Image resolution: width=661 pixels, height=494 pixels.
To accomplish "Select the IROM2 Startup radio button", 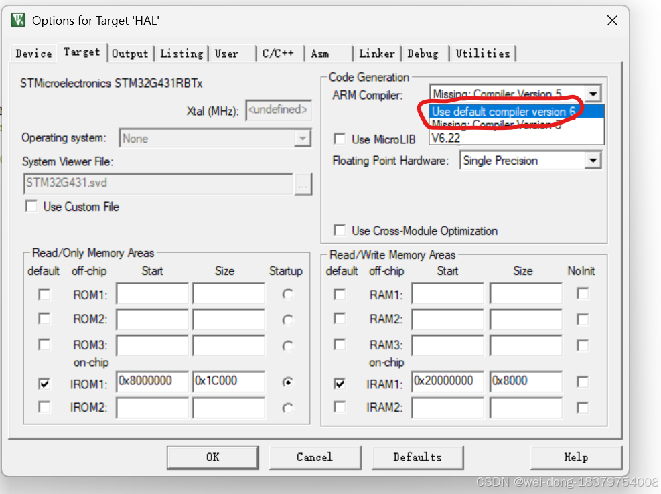I will point(287,408).
